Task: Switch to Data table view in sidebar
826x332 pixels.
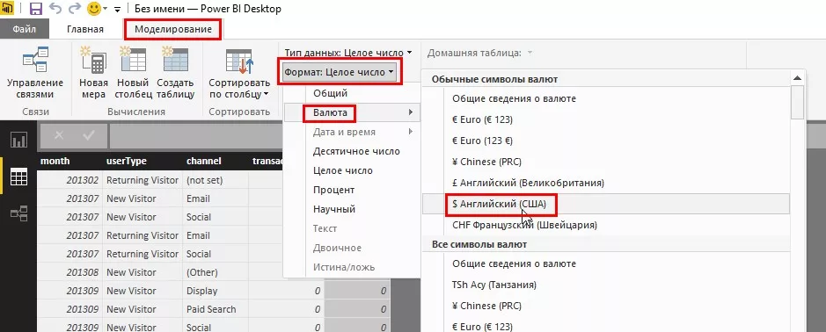Action: pyautogui.click(x=18, y=177)
